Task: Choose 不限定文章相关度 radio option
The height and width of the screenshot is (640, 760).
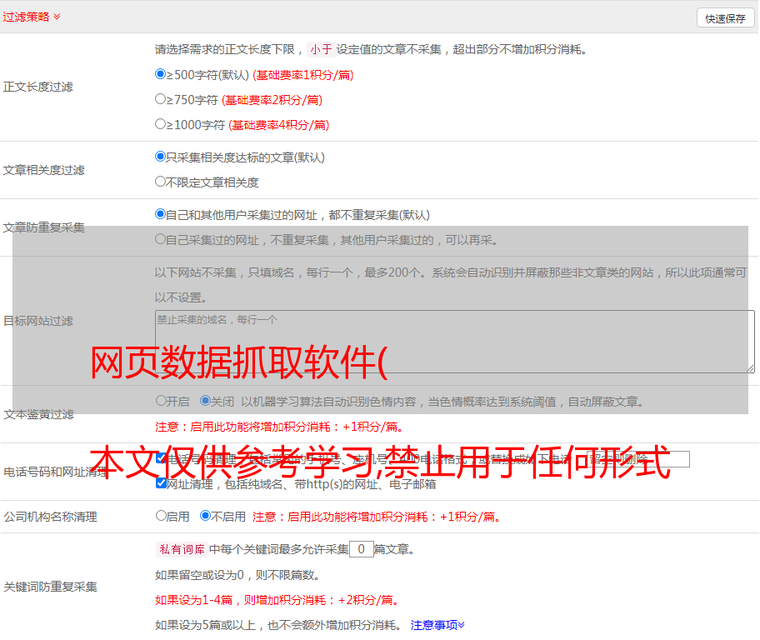Action: [x=161, y=182]
